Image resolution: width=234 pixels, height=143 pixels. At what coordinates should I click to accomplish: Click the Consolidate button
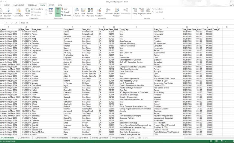pos(108,11)
